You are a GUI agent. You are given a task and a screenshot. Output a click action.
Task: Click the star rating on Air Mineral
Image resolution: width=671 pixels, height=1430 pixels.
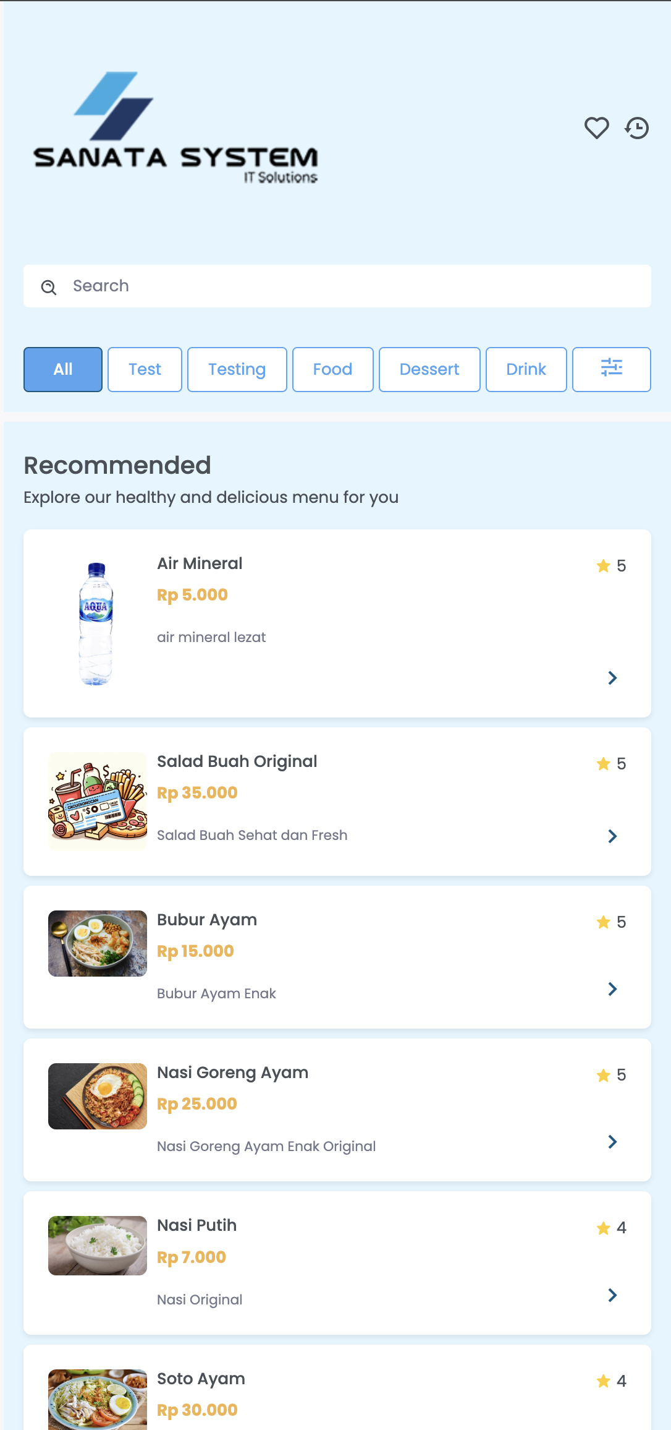(x=611, y=566)
